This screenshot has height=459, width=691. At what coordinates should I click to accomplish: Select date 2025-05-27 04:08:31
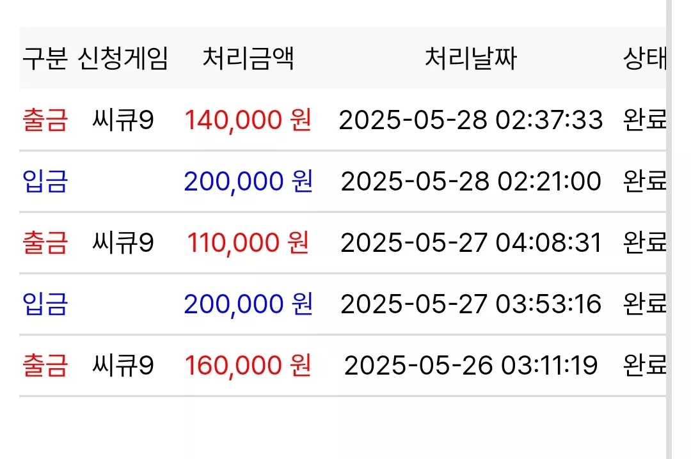(471, 242)
